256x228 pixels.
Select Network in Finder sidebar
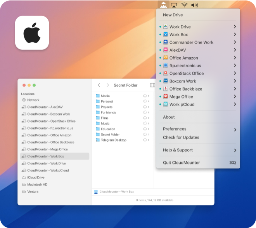tap(55, 100)
